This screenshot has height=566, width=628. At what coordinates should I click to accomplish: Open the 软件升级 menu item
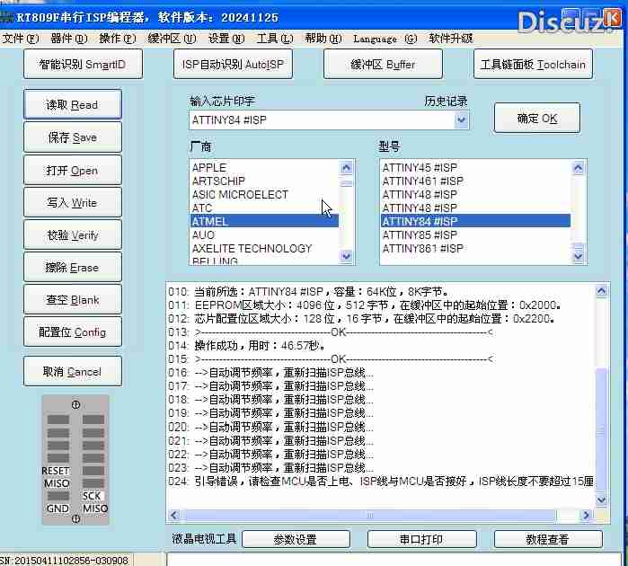tap(450, 39)
